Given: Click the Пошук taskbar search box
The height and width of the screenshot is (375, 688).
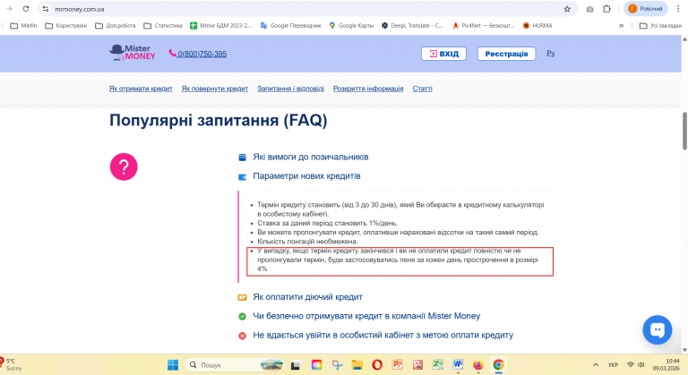Looking at the screenshot, I should [235, 365].
